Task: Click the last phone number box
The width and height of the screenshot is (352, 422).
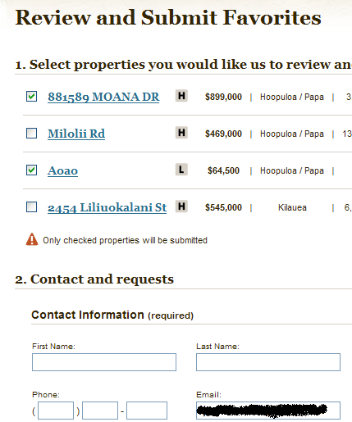Action: (147, 411)
